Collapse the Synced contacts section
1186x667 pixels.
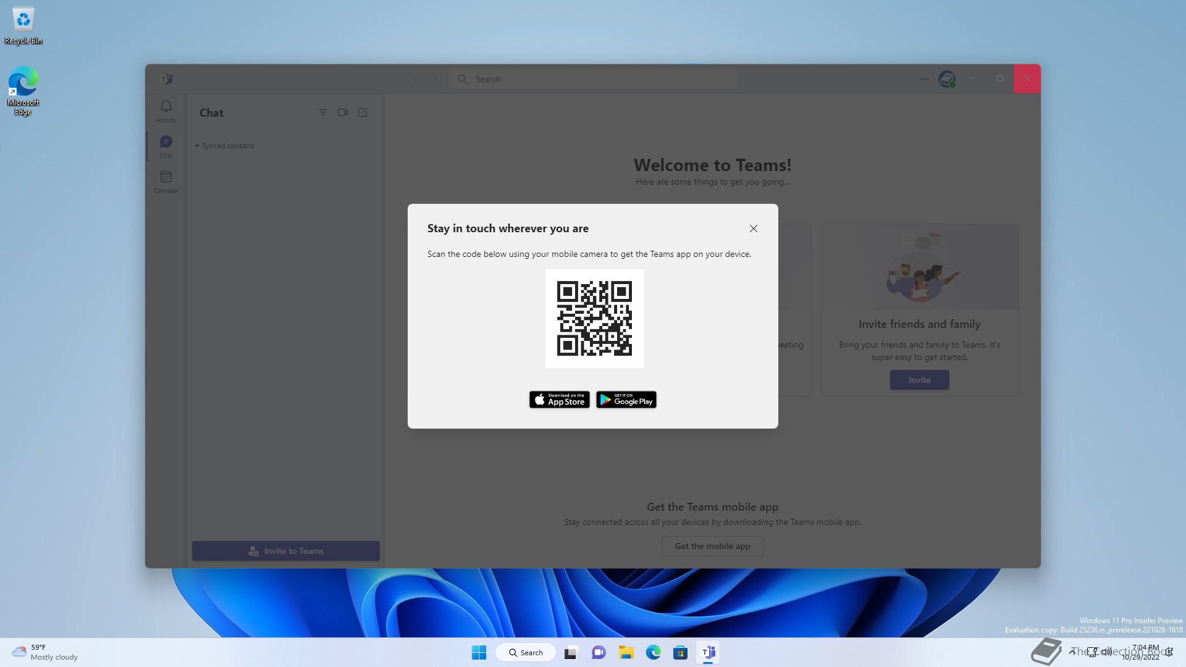225,146
